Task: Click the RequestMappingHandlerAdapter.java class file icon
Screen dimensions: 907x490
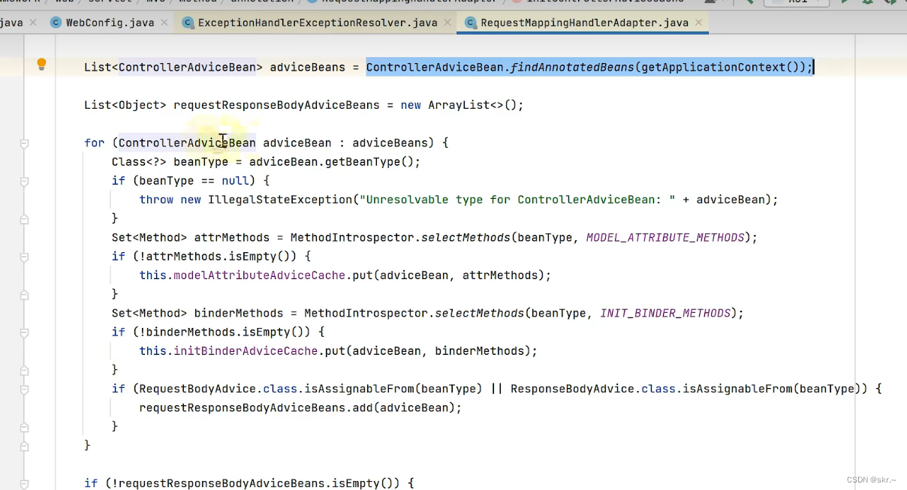Action: pos(471,23)
